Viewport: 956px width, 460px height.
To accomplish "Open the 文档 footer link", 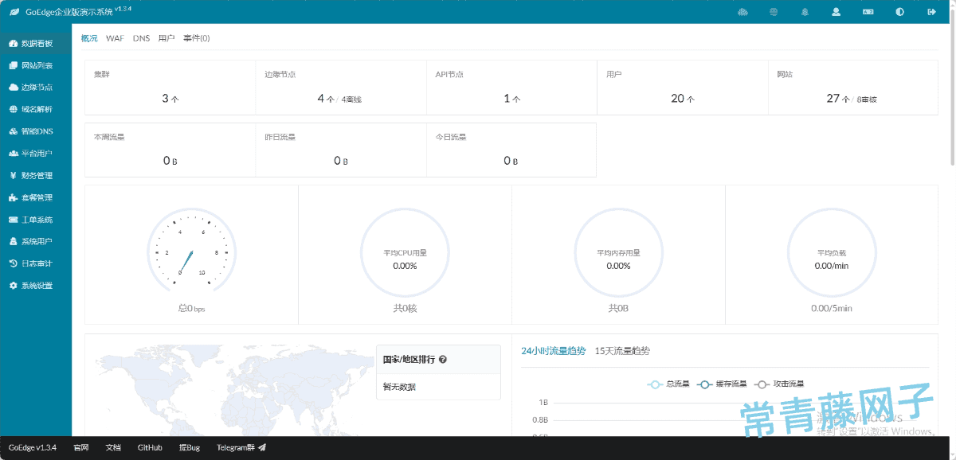I will pyautogui.click(x=113, y=448).
